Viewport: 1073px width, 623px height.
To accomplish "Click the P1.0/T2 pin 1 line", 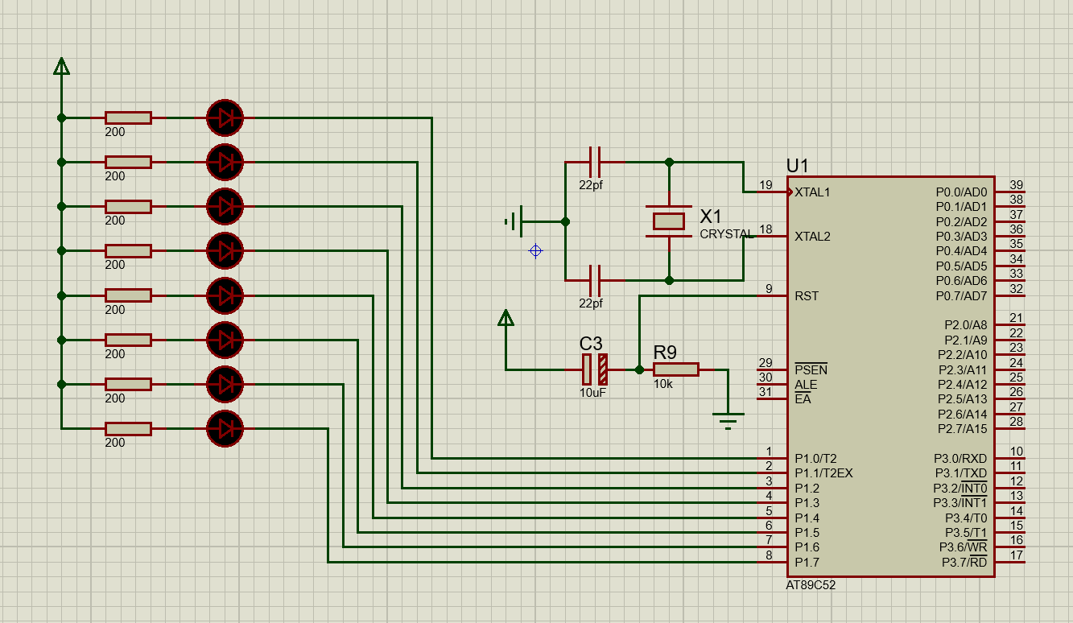I will coord(772,458).
